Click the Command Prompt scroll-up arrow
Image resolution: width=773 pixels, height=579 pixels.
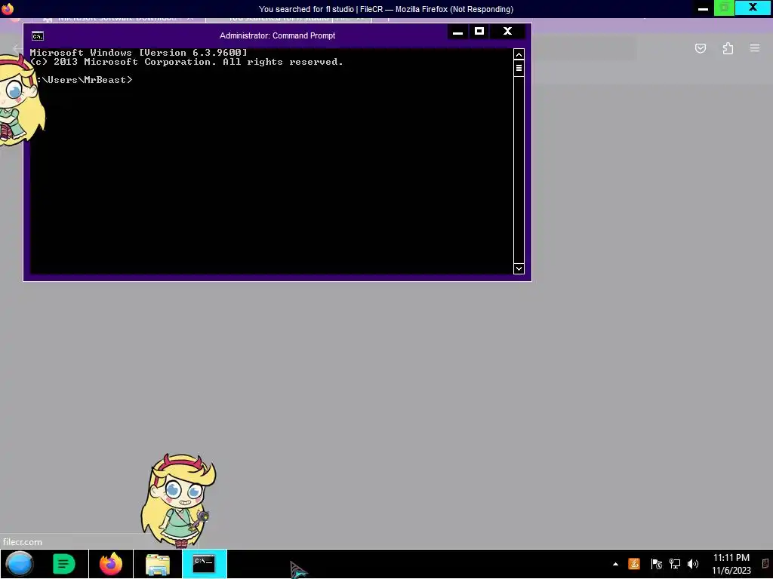(519, 54)
